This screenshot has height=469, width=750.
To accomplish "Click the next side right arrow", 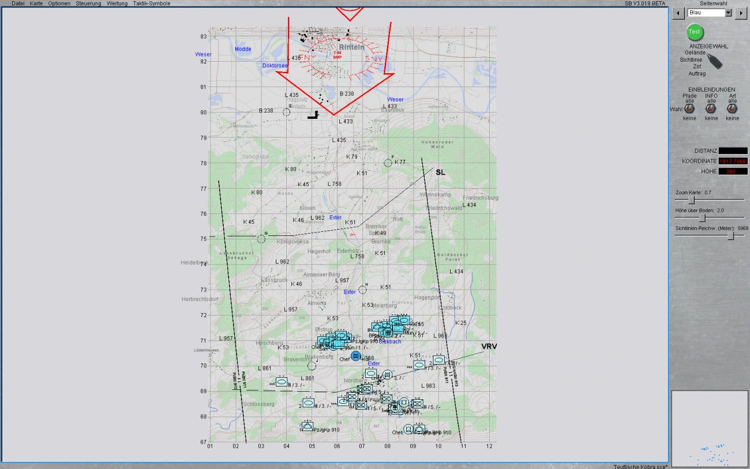I will click(740, 13).
